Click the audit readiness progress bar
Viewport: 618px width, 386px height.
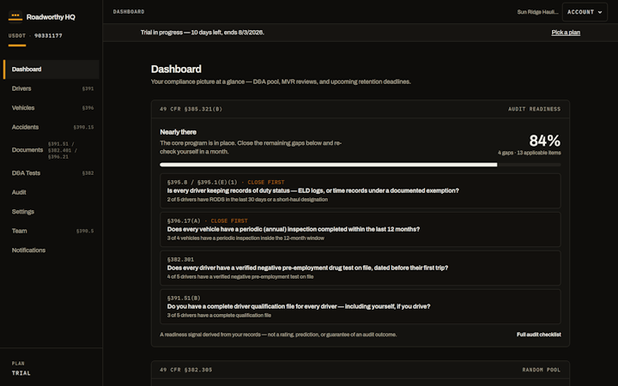point(360,165)
